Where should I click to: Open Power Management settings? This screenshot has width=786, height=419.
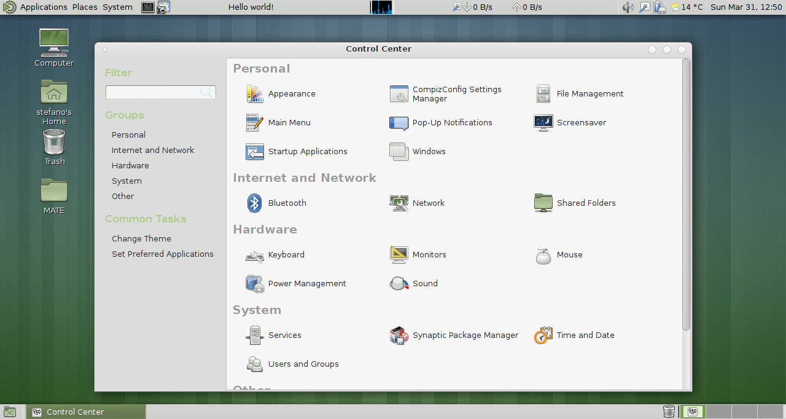click(255, 283)
